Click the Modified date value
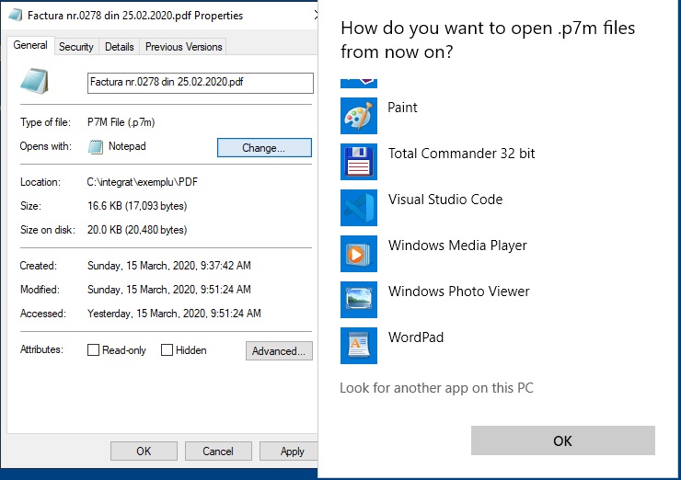 click(x=169, y=290)
